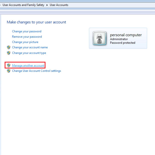The height and width of the screenshot is (155, 155).
Task: Click shield icon beside User Account Control settings
Action: click(9, 71)
